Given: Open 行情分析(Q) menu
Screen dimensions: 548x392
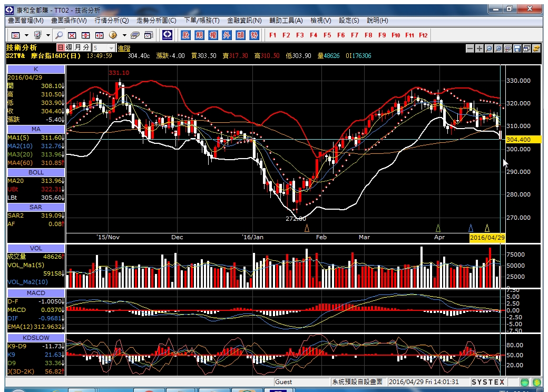Looking at the screenshot, I should coord(112,21).
